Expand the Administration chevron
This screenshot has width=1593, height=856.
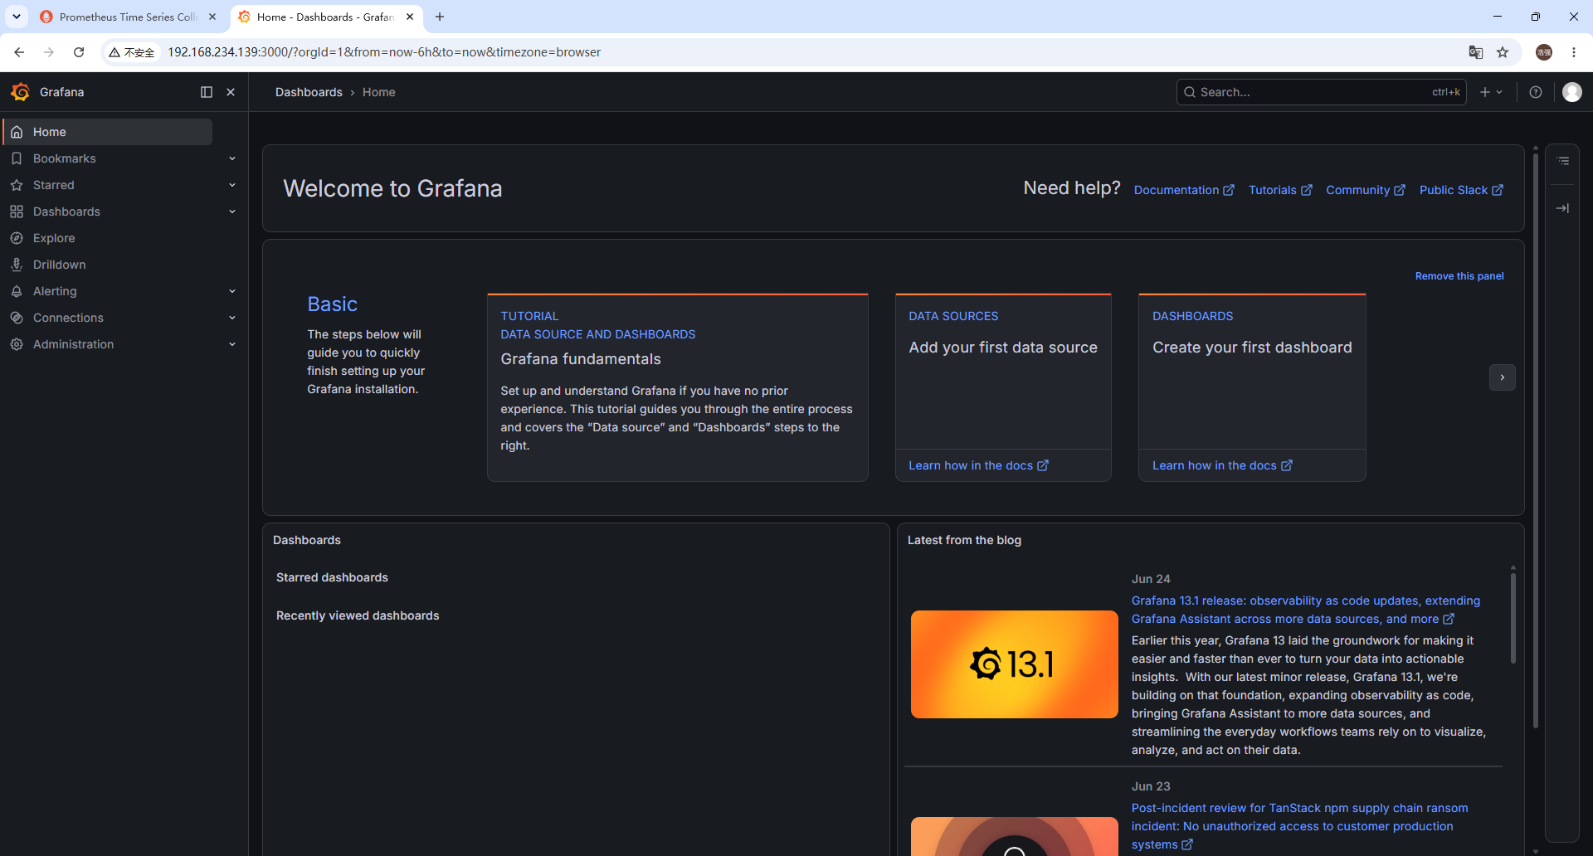[x=232, y=344]
